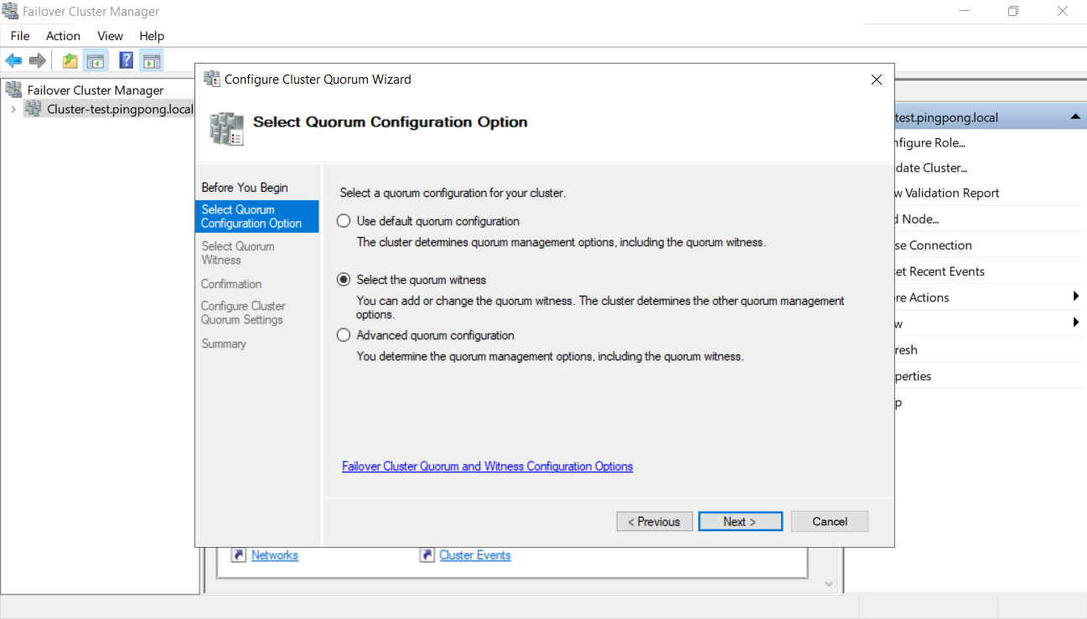This screenshot has width=1087, height=619.
Task: Click the Failover Cluster Manager root node icon
Action: coord(13,90)
